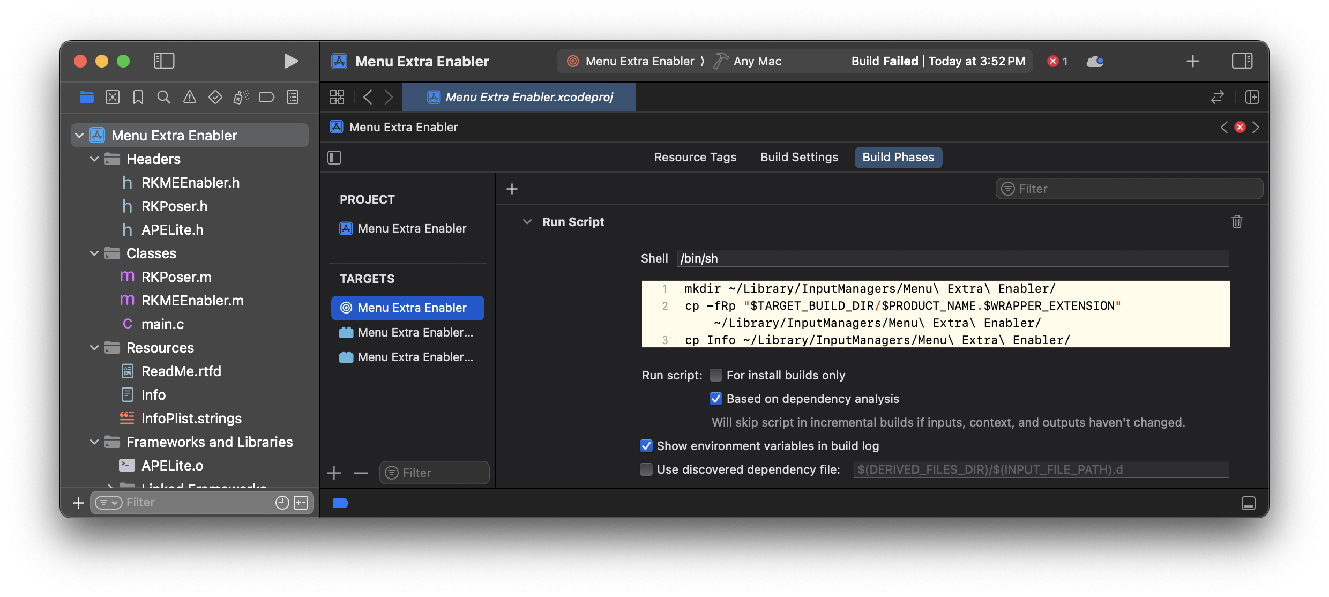Select the Build Phases tab
Image resolution: width=1329 pixels, height=597 pixels.
pos(898,157)
